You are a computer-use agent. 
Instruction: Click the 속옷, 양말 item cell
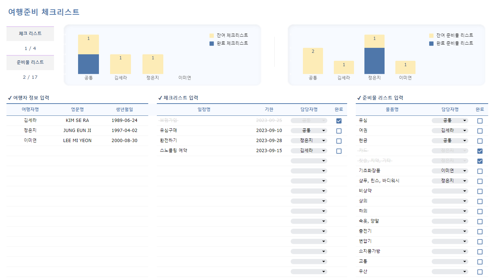(392, 221)
